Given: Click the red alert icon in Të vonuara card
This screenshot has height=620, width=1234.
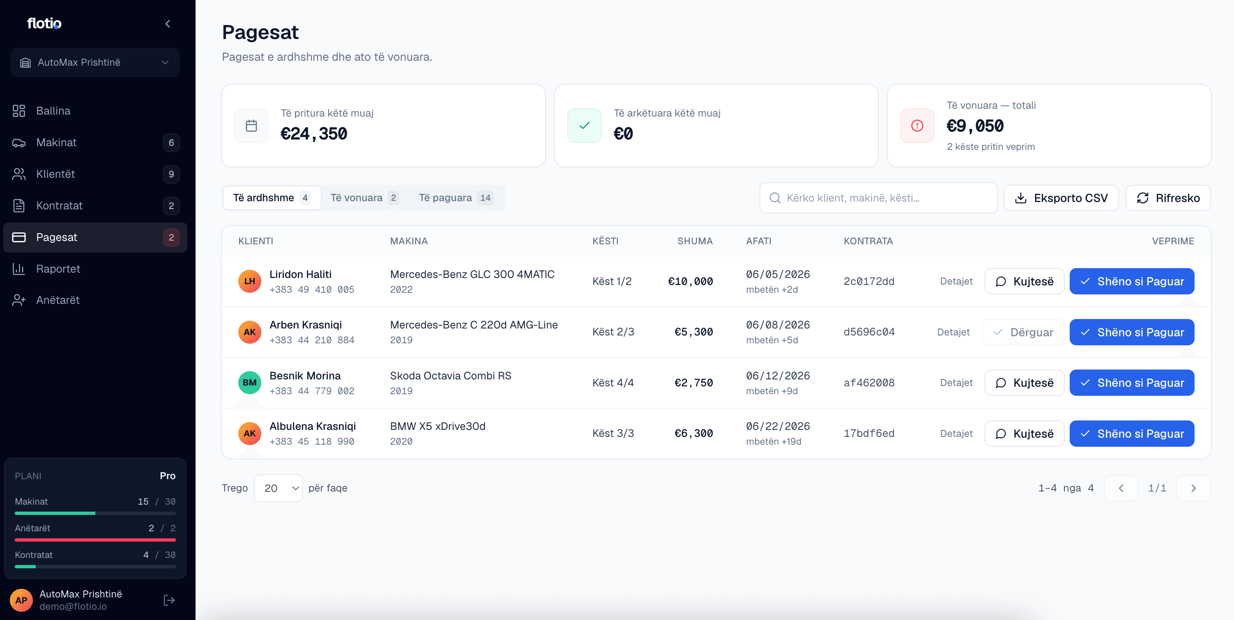Looking at the screenshot, I should (x=917, y=125).
